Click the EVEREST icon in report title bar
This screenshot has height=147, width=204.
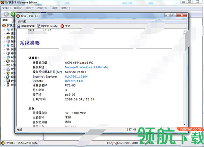pyautogui.click(x=18, y=16)
